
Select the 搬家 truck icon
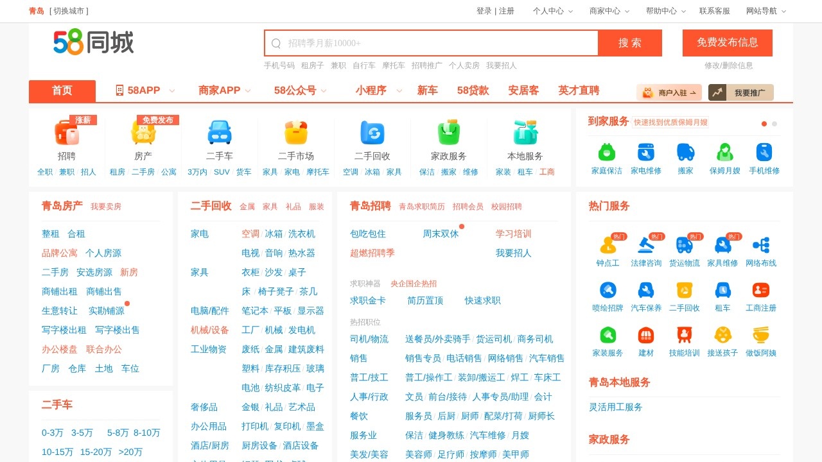click(686, 152)
